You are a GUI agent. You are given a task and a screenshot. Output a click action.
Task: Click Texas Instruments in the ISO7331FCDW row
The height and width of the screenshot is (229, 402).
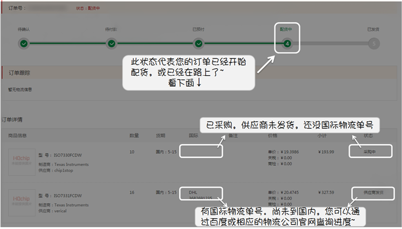tap(72, 205)
